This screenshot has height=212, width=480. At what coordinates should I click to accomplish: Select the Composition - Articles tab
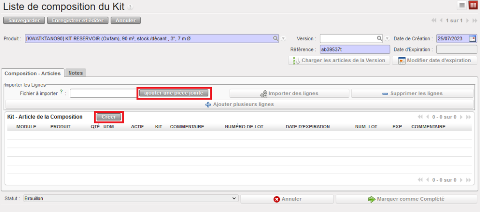(32, 73)
